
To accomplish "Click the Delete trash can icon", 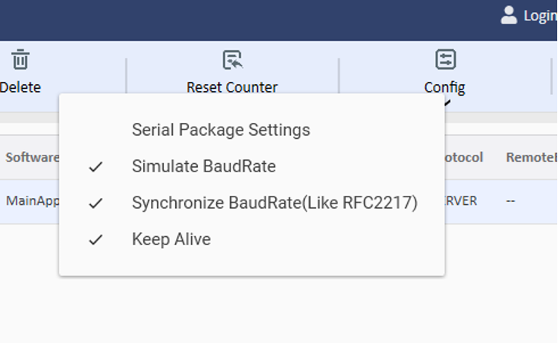I will click(20, 60).
